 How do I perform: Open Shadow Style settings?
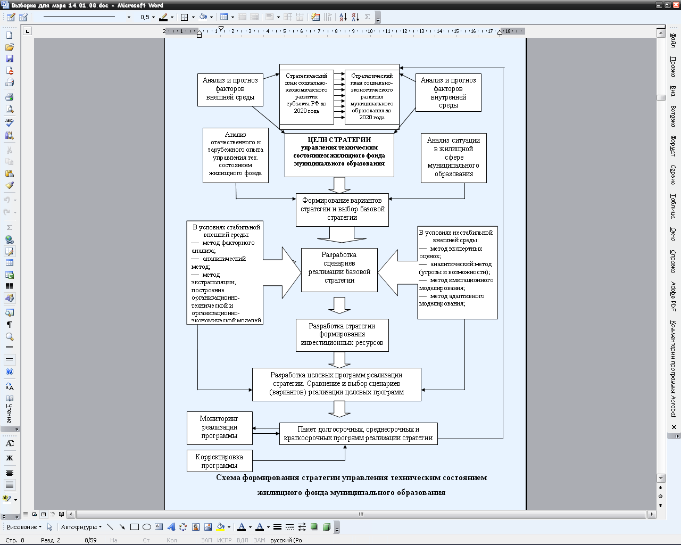[314, 527]
